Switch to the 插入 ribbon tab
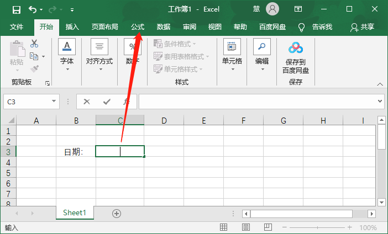 tap(72, 26)
